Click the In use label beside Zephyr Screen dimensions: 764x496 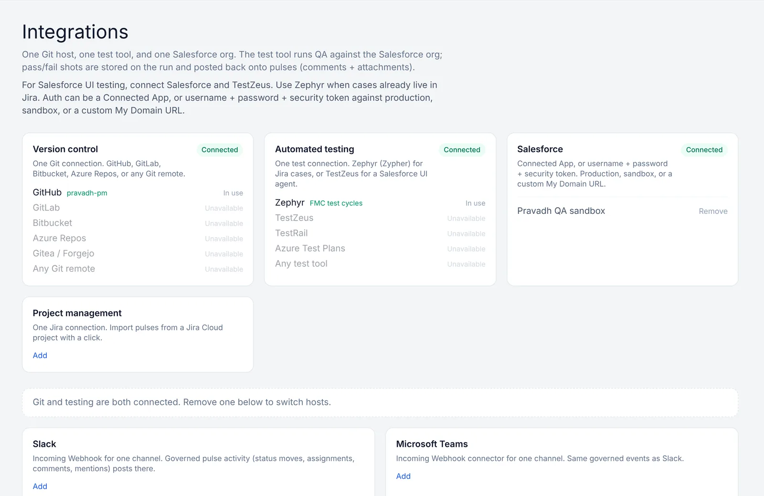point(475,203)
